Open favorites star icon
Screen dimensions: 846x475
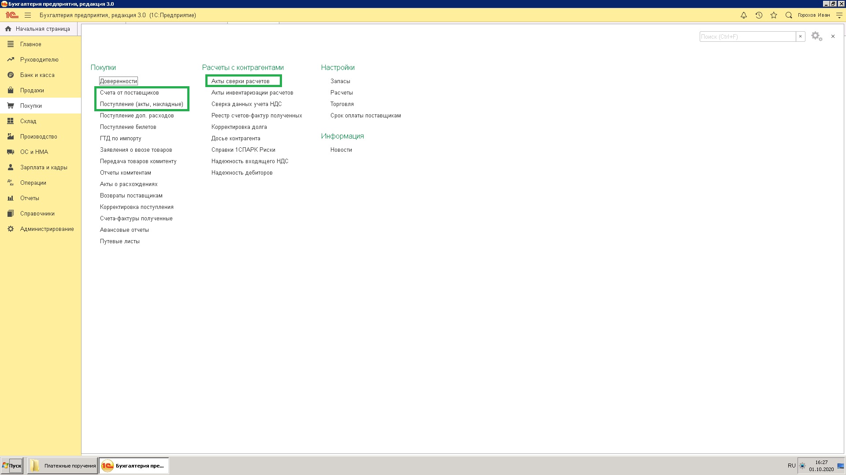point(774,15)
